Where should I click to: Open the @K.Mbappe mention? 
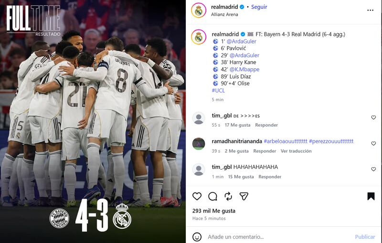click(244, 69)
